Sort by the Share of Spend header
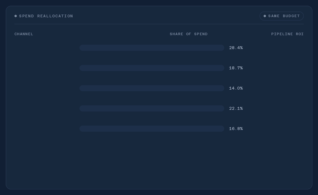The image size is (318, 195). point(189,34)
